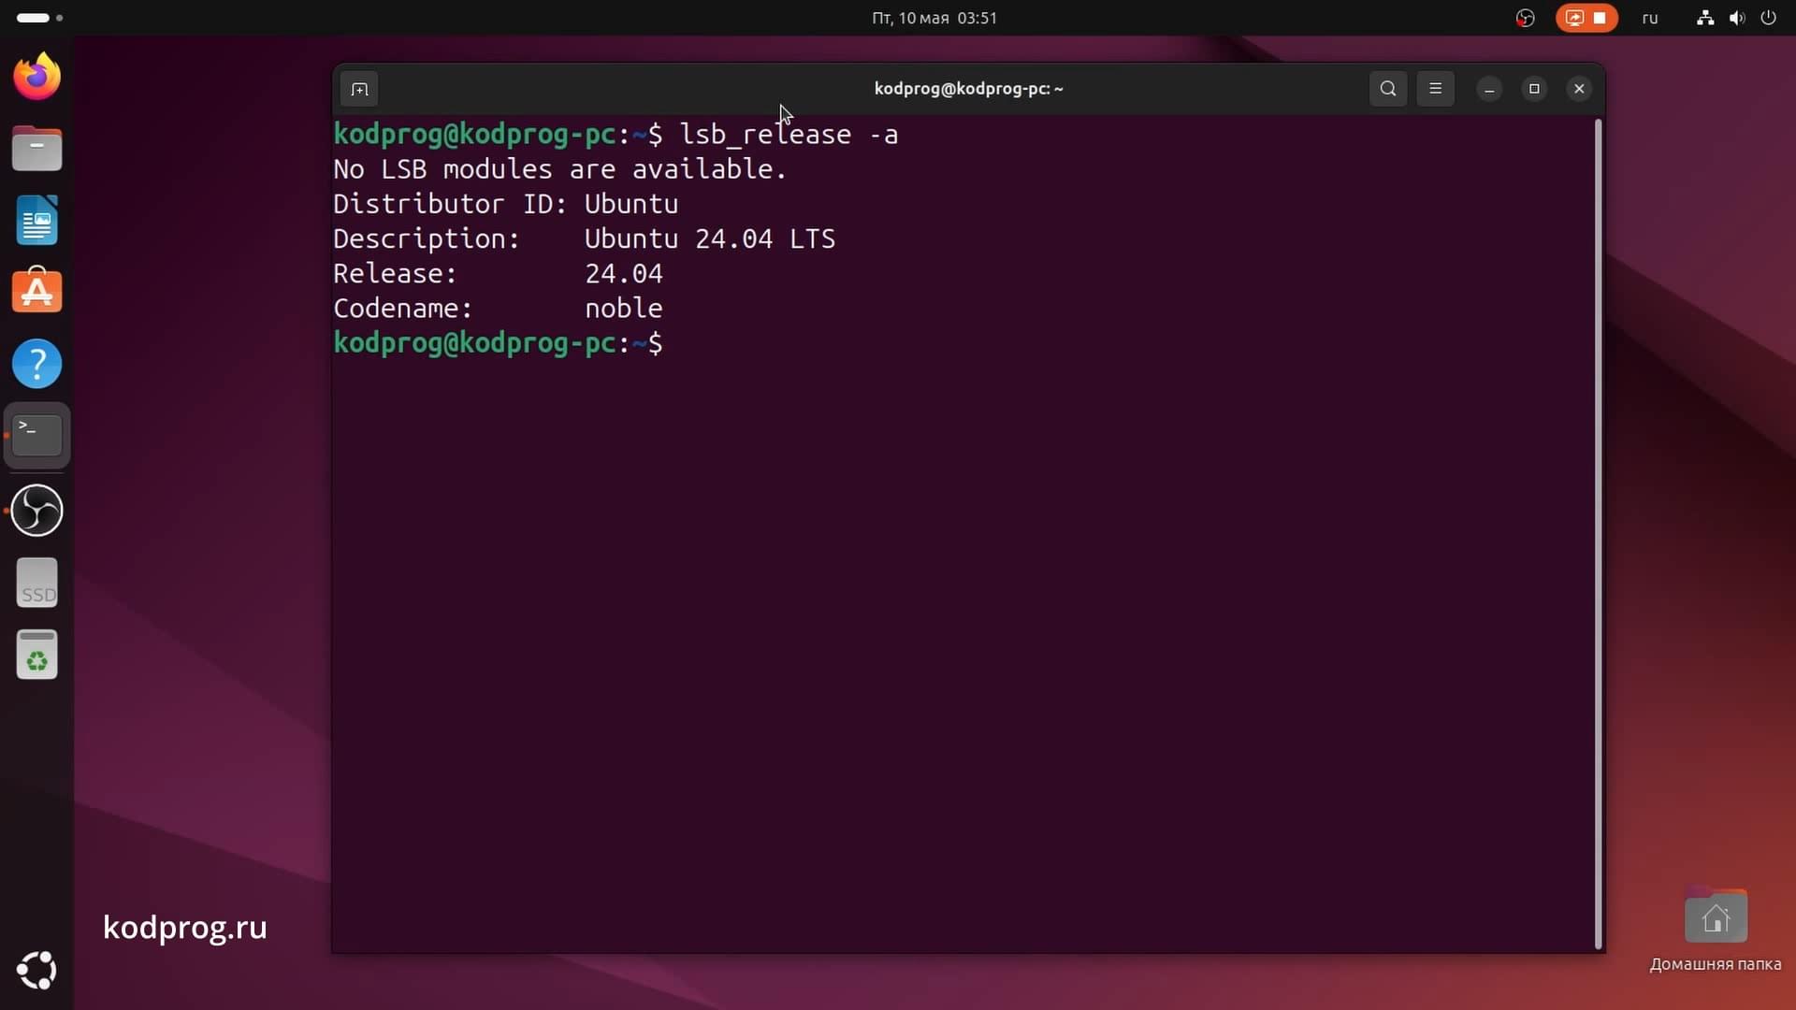Launch LibreOffice Writer from the dock
This screenshot has width=1796, height=1010.
coord(37,221)
